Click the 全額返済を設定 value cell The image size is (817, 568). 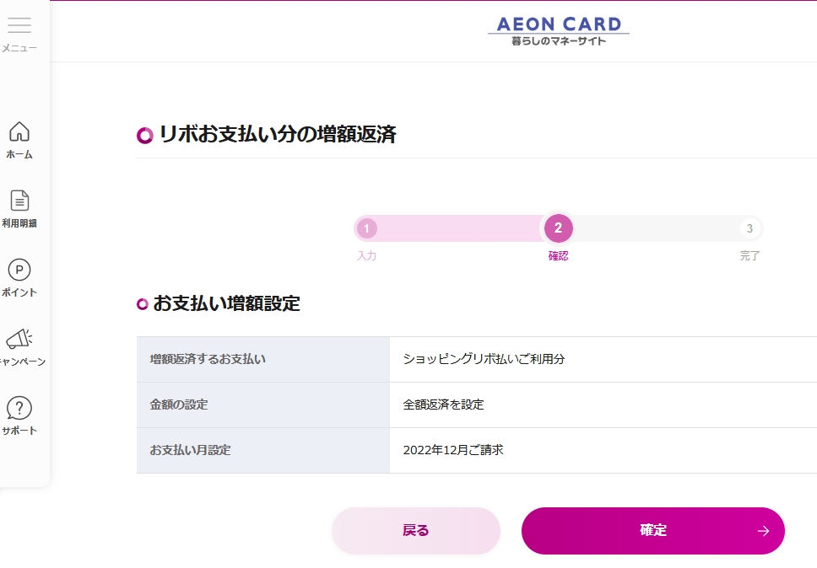[444, 405]
